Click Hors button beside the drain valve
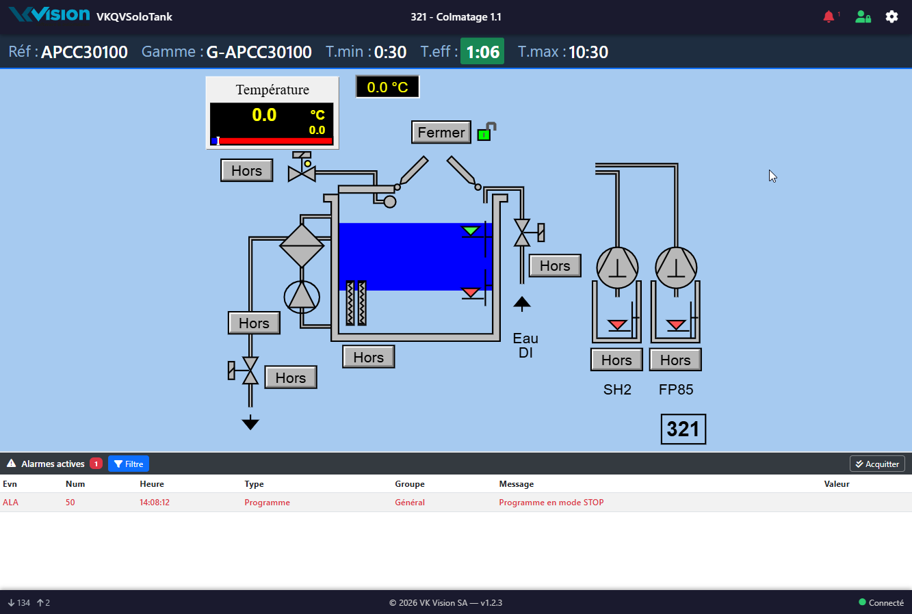 pyautogui.click(x=291, y=377)
